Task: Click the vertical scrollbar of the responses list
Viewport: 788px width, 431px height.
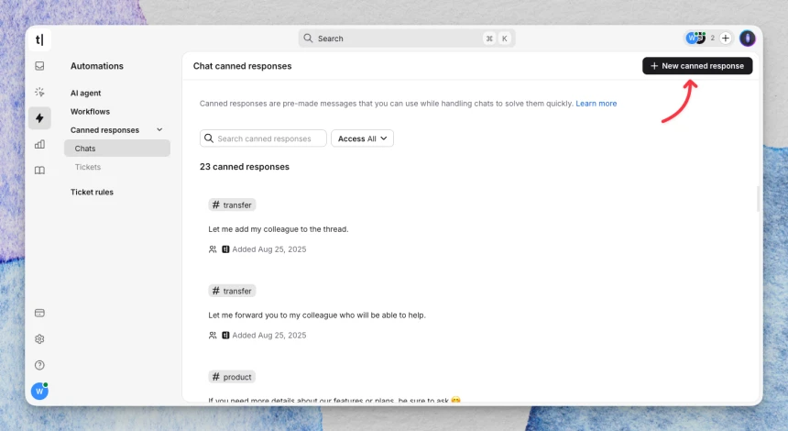Action: point(758,199)
